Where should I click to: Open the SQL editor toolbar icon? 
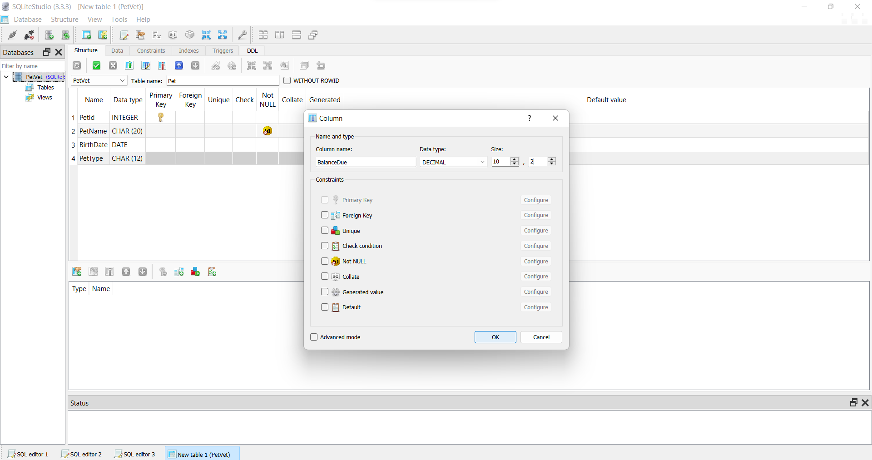[124, 35]
